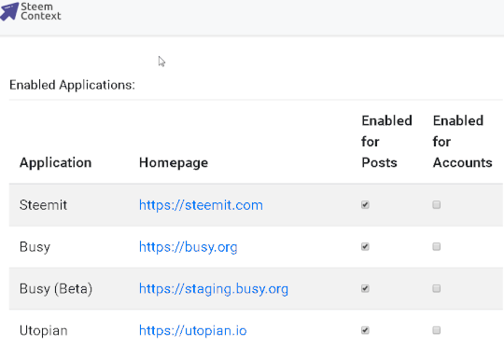This screenshot has height=346, width=504.
Task: Click the Steem Context logo icon
Action: pyautogui.click(x=9, y=11)
